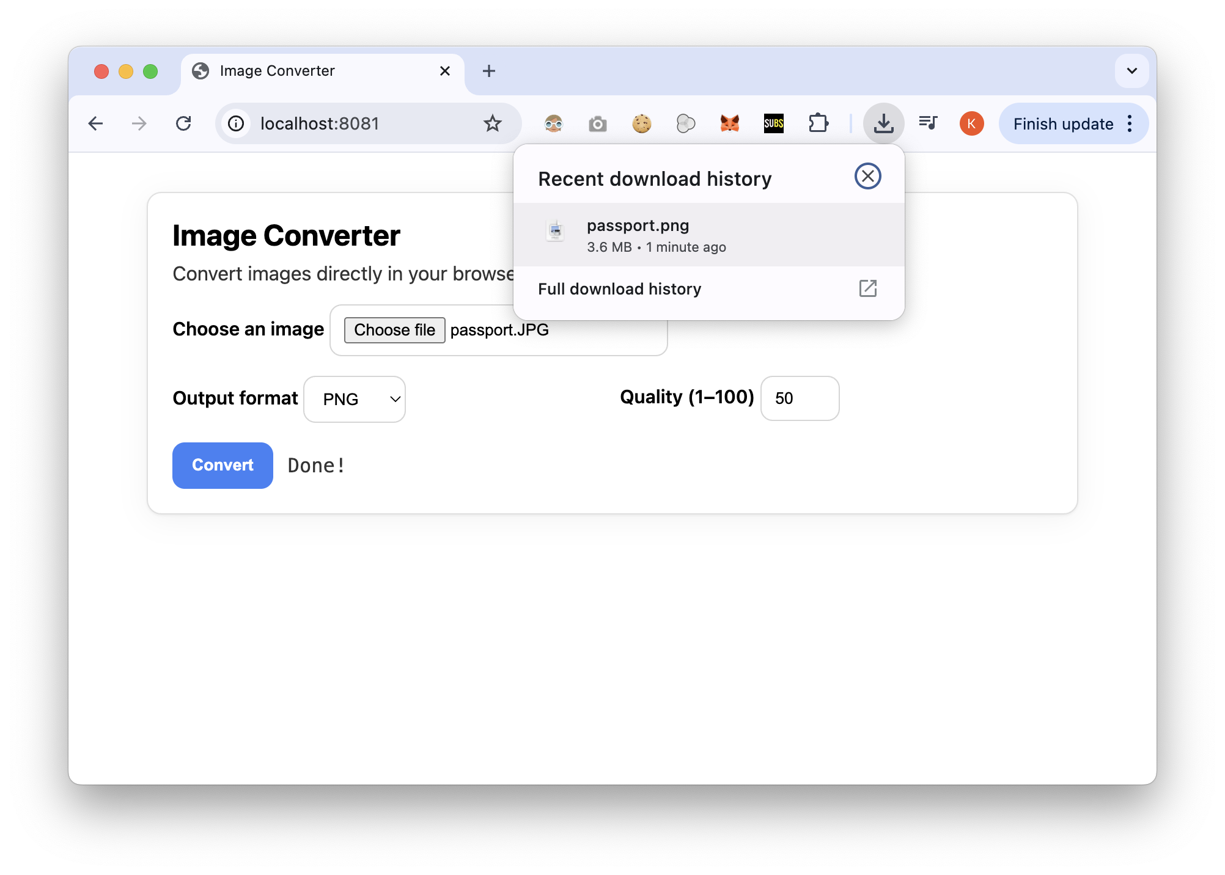Open the K profile avatar
The width and height of the screenshot is (1225, 875).
[972, 124]
